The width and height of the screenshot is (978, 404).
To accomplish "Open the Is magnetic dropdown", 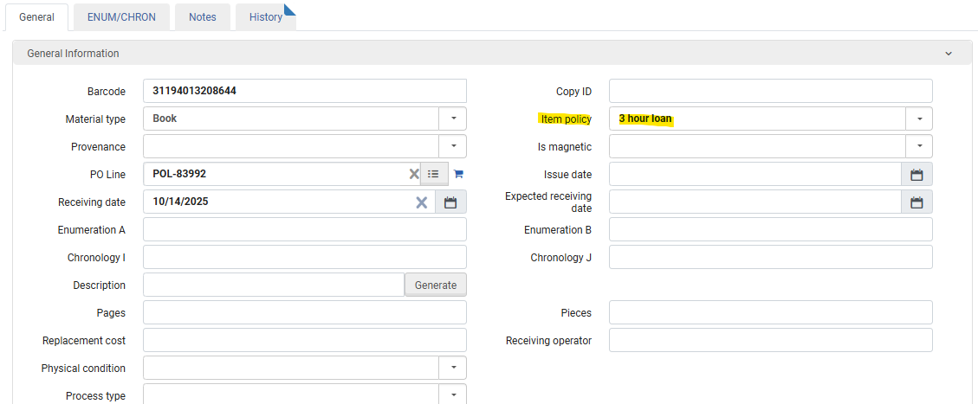I will point(918,147).
